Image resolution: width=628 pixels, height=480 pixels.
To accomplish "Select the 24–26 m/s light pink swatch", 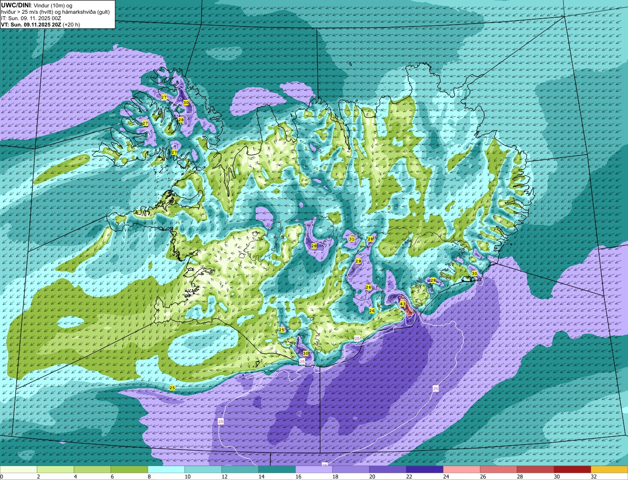I will click(462, 470).
